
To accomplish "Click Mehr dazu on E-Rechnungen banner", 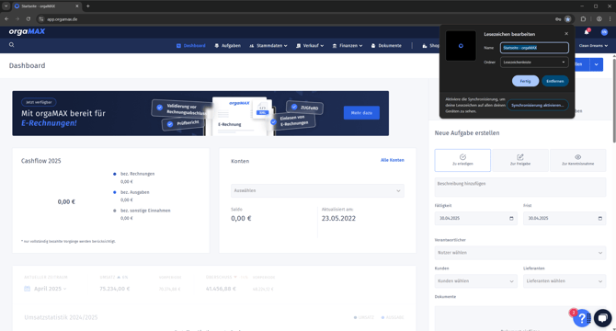I will 361,113.
